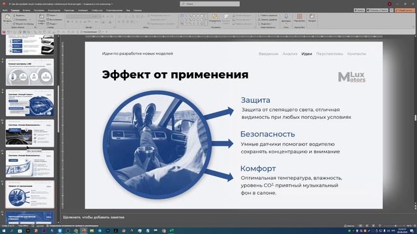Toggle center text alignment

click(x=124, y=22)
